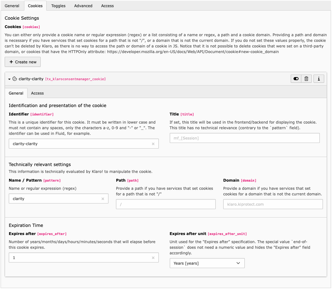Viewport: 332px width, 289px height.
Task: Click the cookie icon beside clarity-clarity
Action: [15, 79]
